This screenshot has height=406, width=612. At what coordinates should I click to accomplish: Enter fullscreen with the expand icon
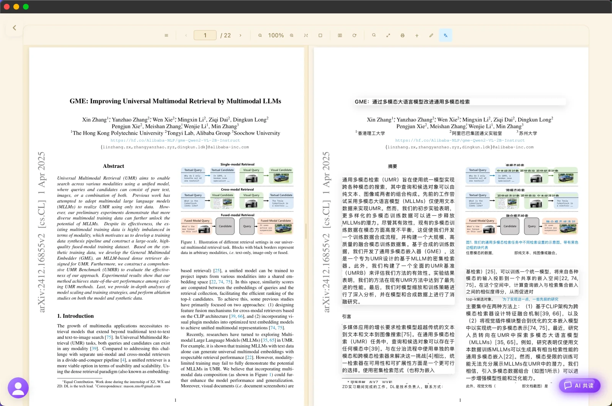click(388, 36)
